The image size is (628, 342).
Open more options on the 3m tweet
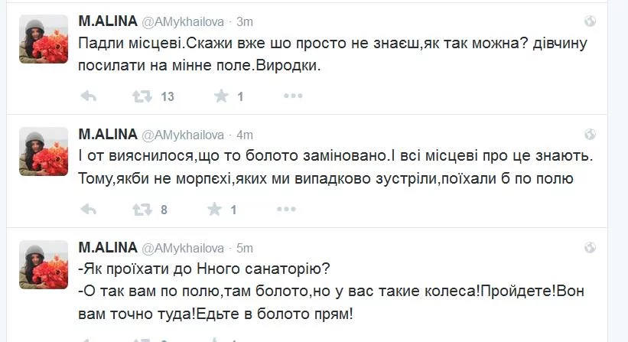click(293, 96)
